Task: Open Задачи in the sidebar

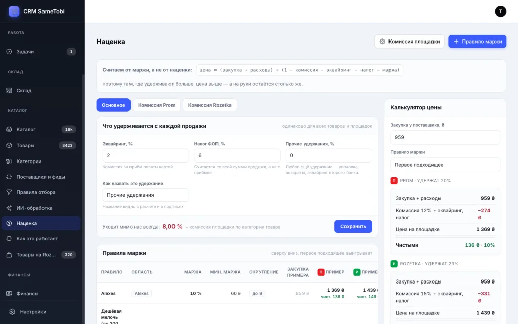Action: pyautogui.click(x=41, y=52)
